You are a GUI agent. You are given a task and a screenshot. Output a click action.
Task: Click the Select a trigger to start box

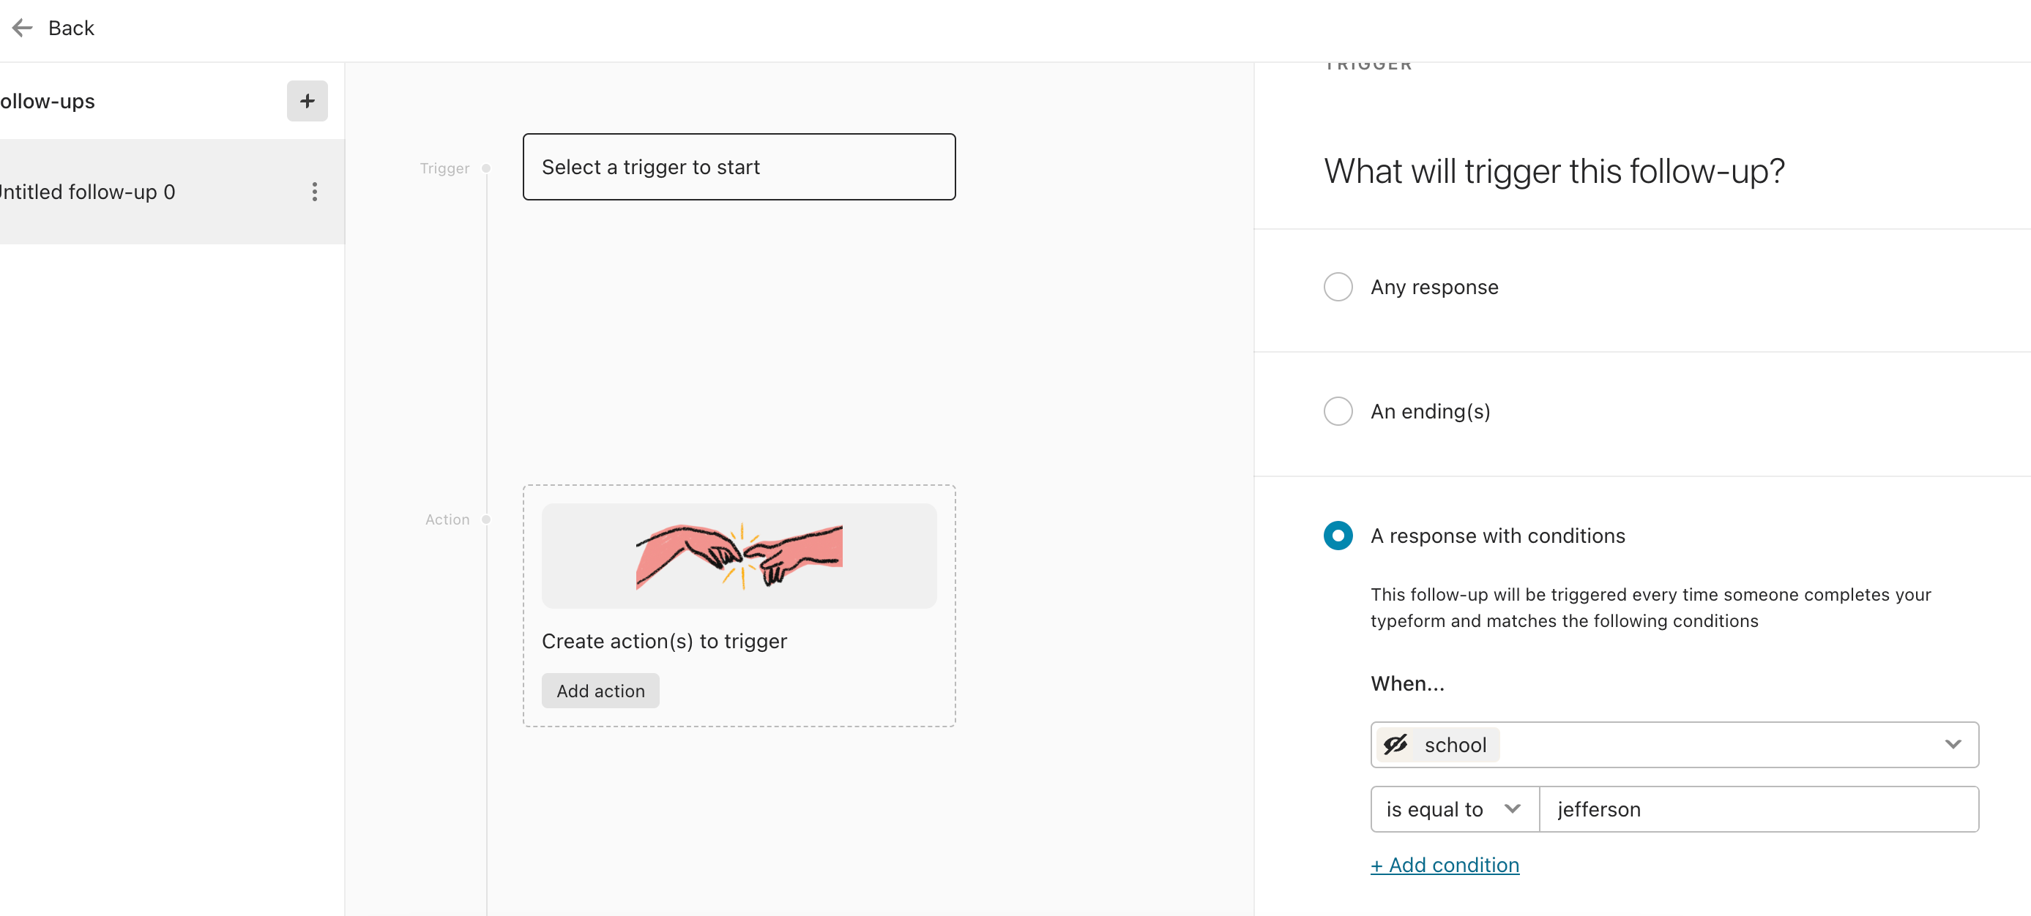739,167
